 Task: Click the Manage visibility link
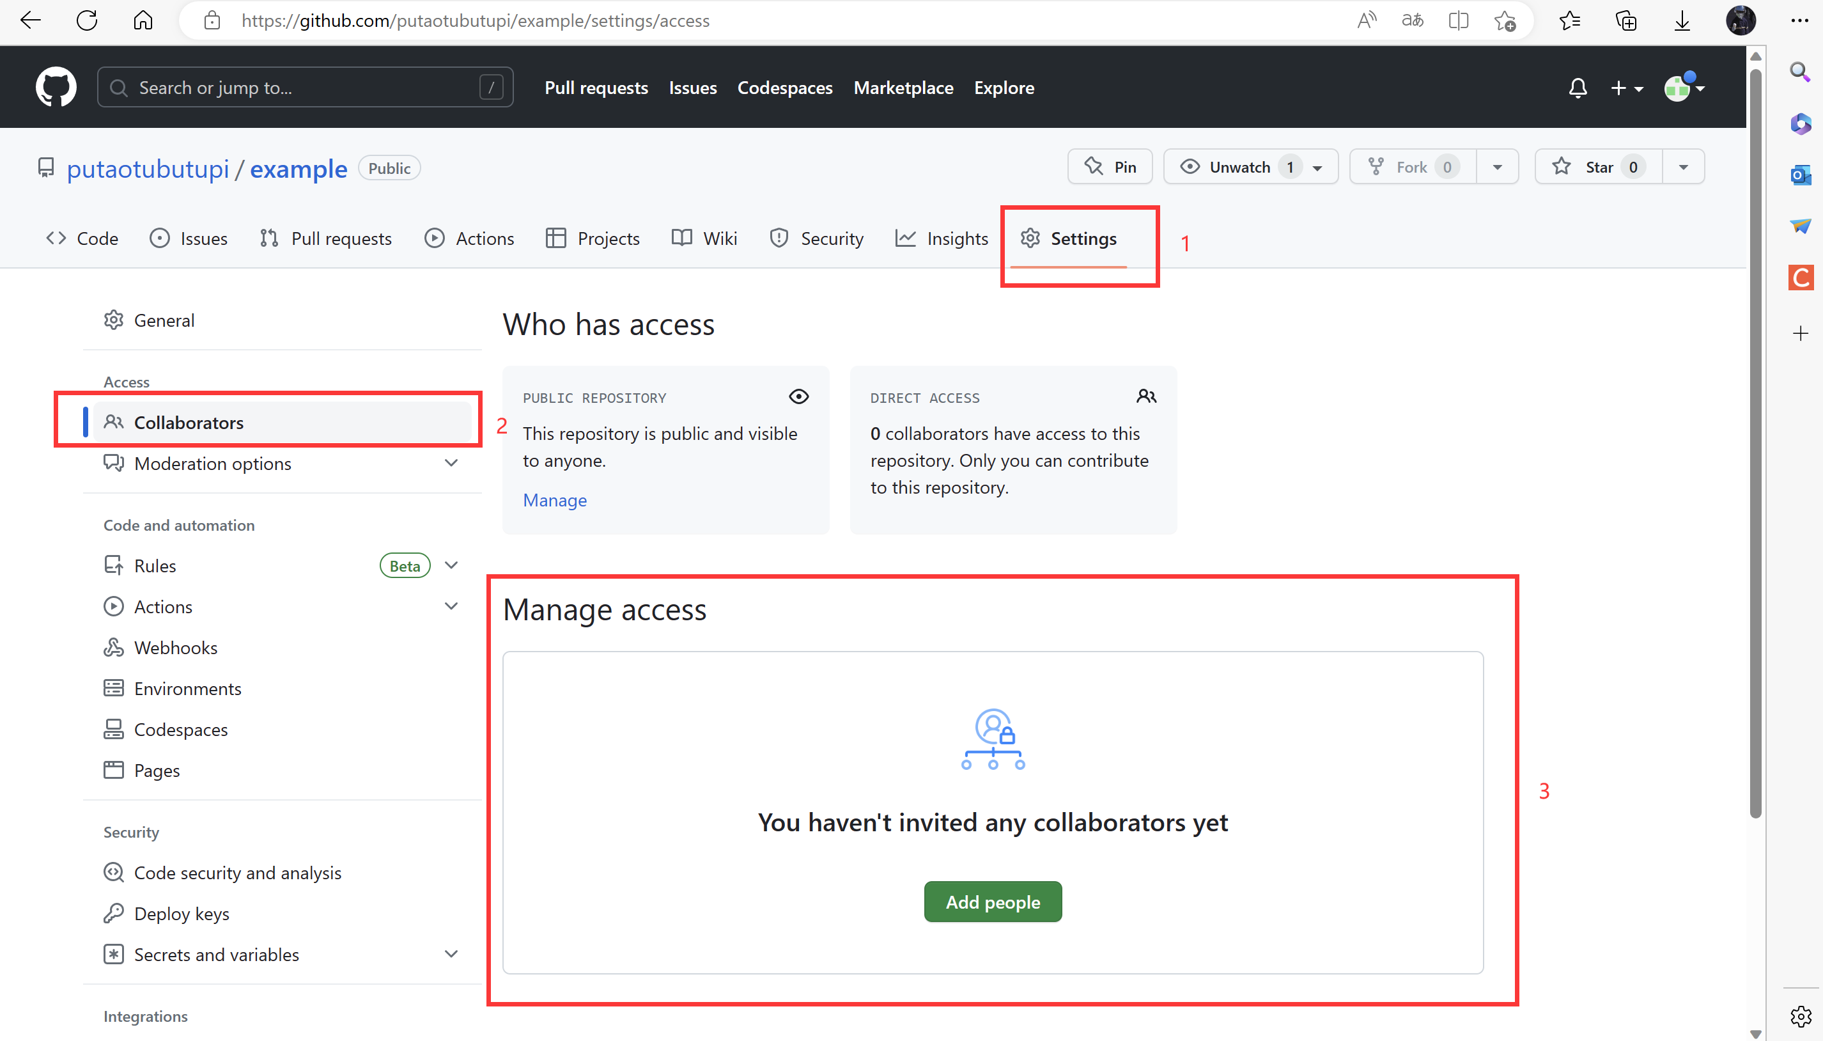(555, 500)
